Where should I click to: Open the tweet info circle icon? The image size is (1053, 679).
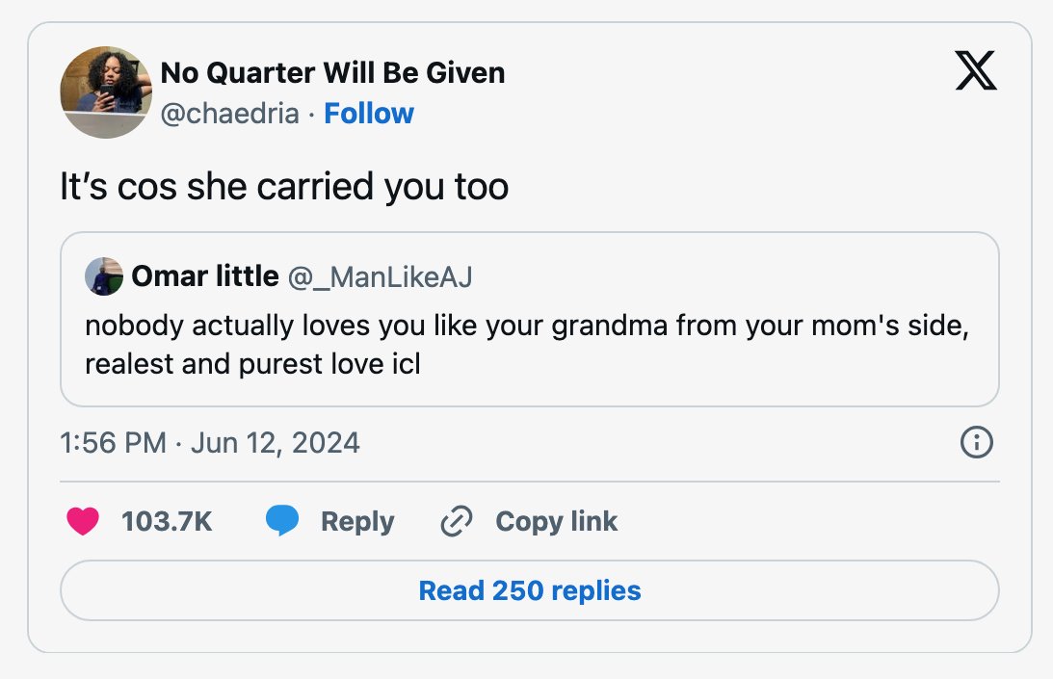click(x=977, y=443)
